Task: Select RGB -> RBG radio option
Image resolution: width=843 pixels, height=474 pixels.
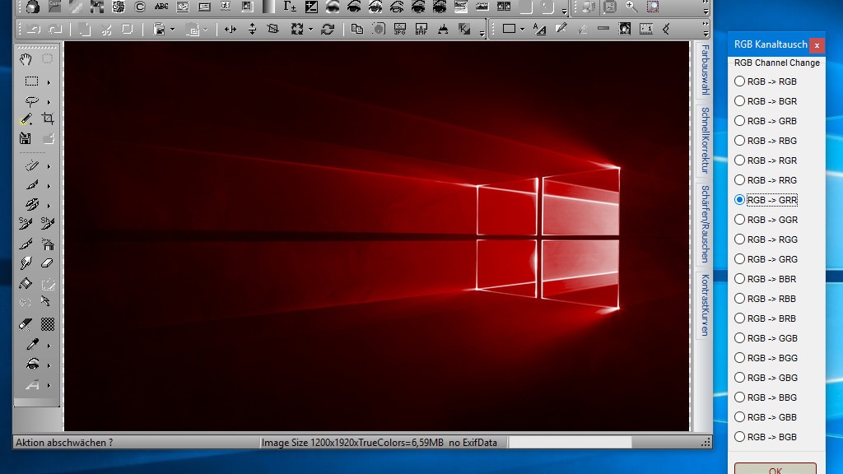Action: 766,140
